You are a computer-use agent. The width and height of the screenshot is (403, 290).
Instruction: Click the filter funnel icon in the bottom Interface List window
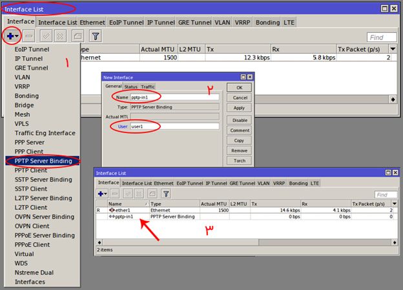(x=166, y=193)
